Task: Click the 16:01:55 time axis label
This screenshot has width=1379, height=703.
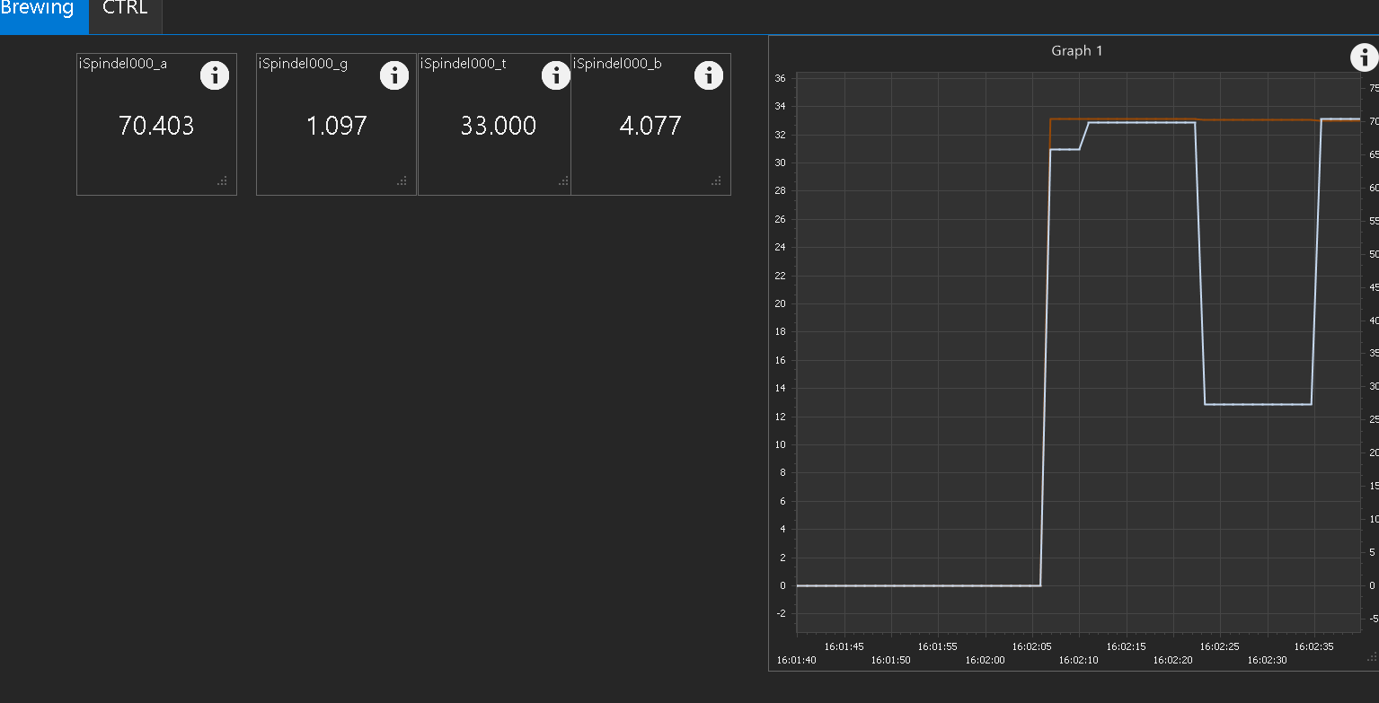Action: (x=938, y=646)
